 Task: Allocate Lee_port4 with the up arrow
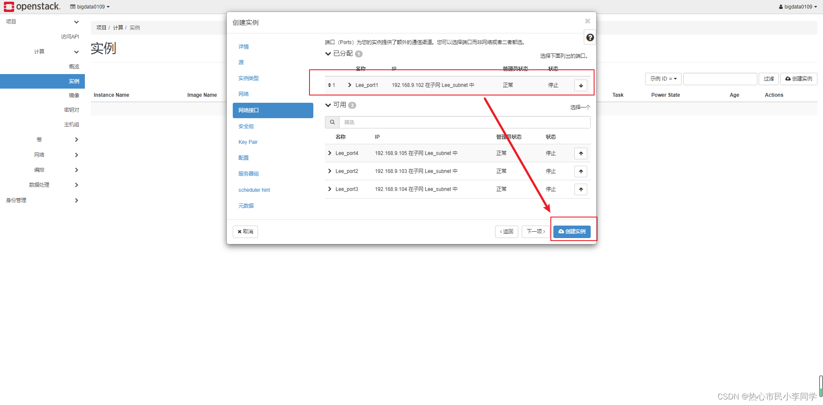tap(581, 153)
